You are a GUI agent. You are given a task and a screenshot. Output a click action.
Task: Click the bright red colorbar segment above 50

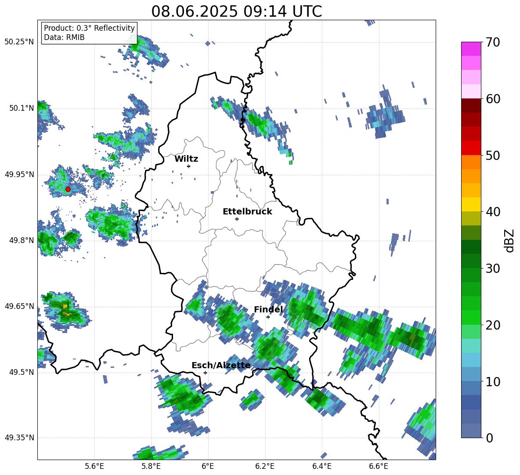471,148
